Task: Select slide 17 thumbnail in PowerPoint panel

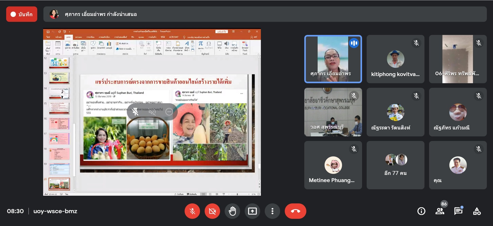Action: point(59,139)
